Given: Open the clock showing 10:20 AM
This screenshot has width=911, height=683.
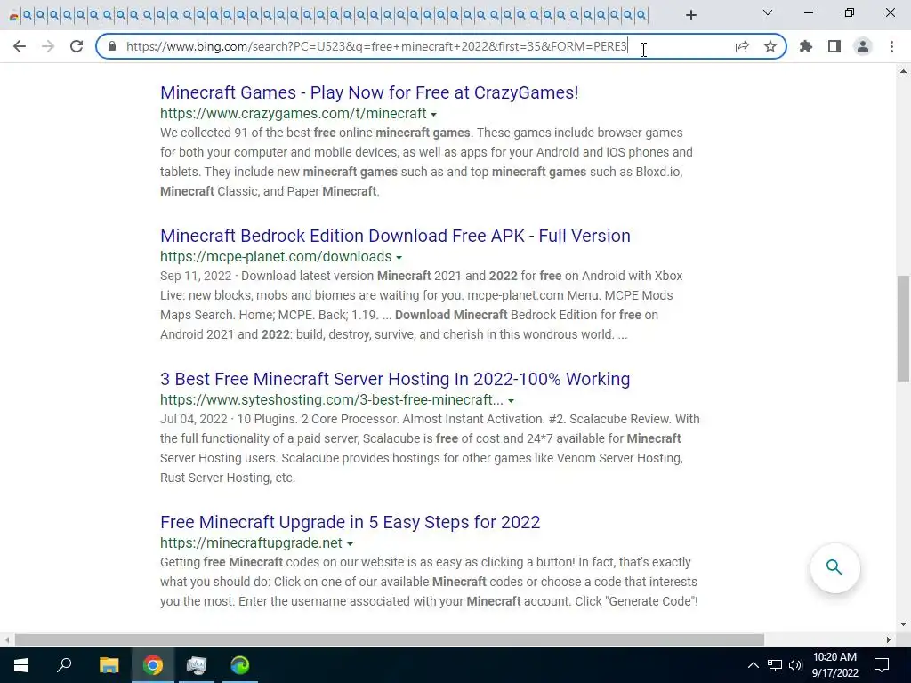Looking at the screenshot, I should (834, 665).
